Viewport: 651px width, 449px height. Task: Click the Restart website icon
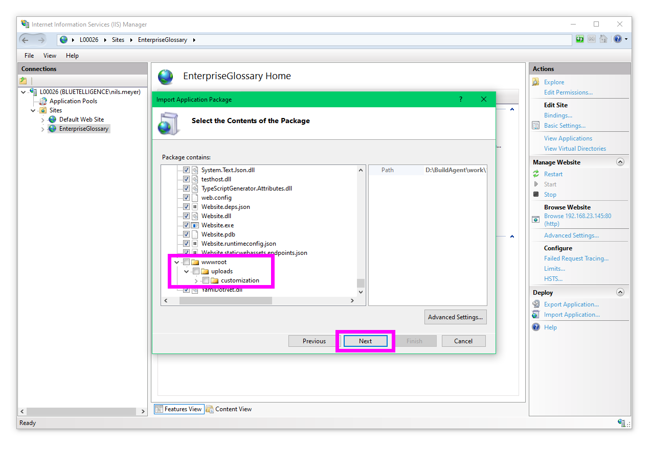(x=536, y=174)
